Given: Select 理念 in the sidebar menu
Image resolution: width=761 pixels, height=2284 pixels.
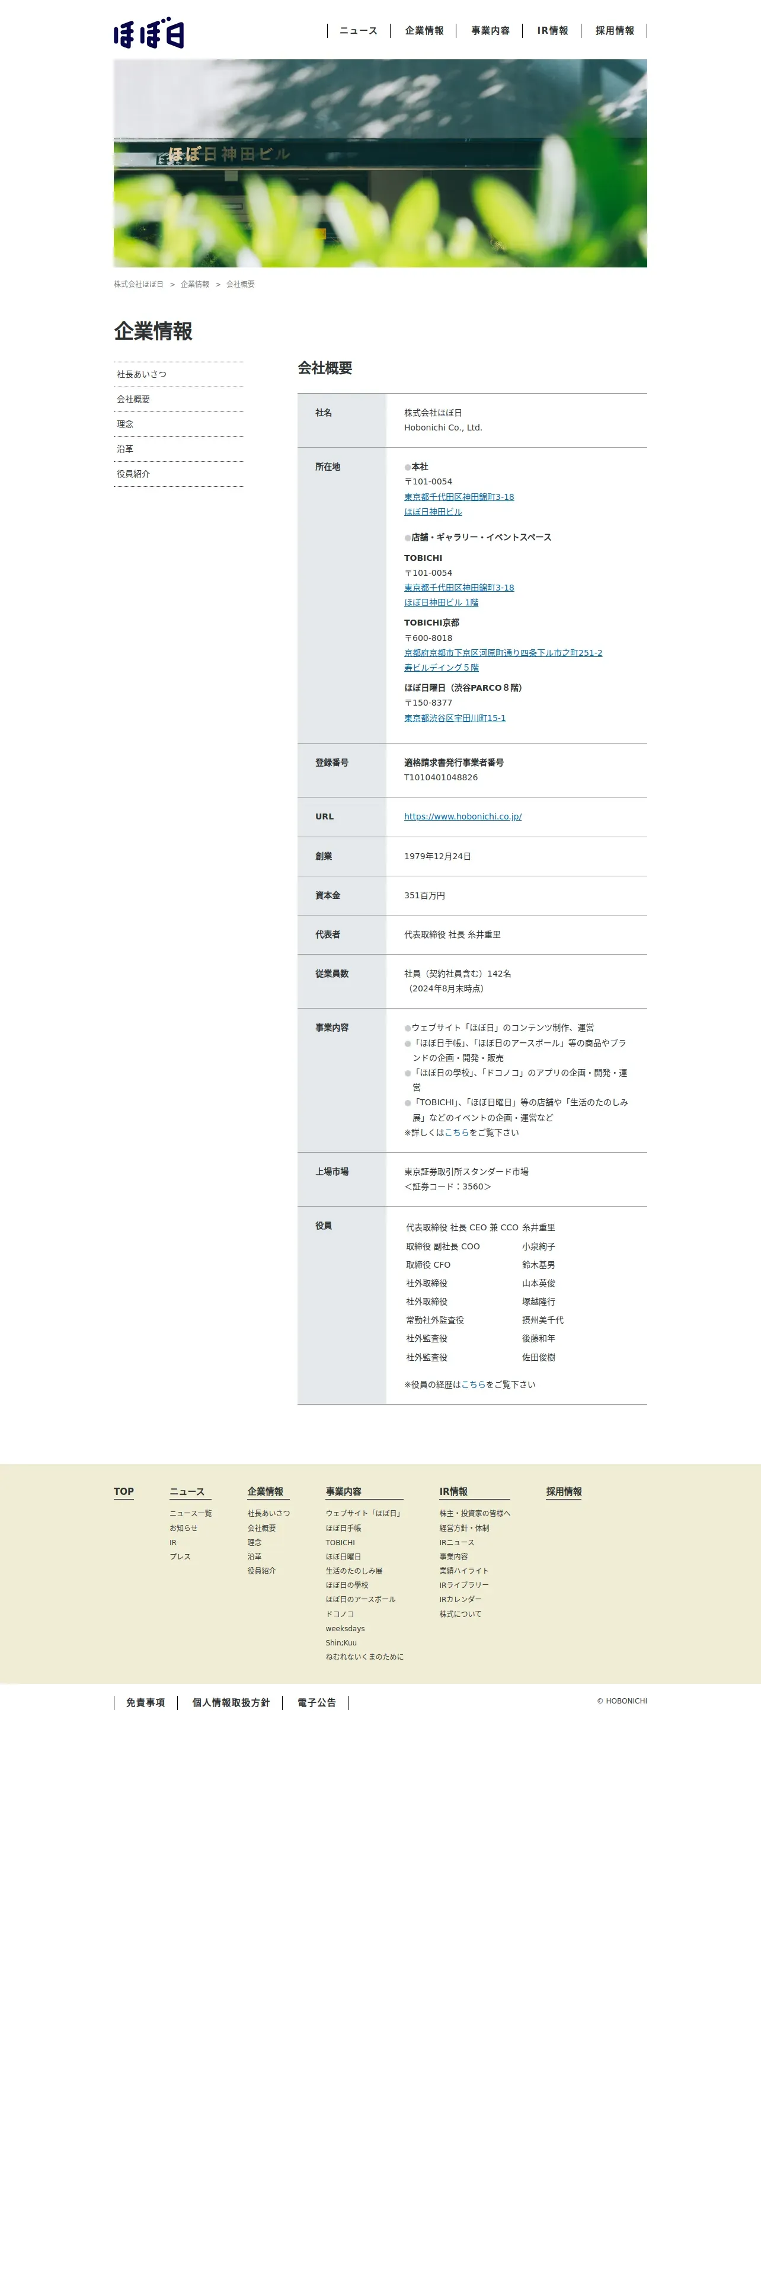Looking at the screenshot, I should pos(179,424).
